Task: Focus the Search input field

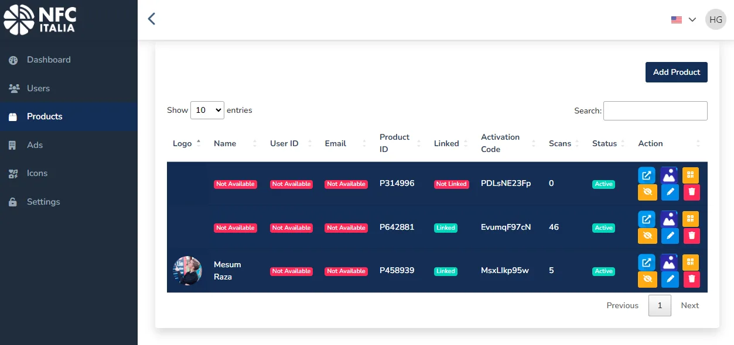Action: click(655, 111)
